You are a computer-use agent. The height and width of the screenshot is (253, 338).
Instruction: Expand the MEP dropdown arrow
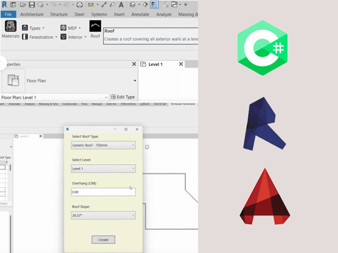(80, 28)
